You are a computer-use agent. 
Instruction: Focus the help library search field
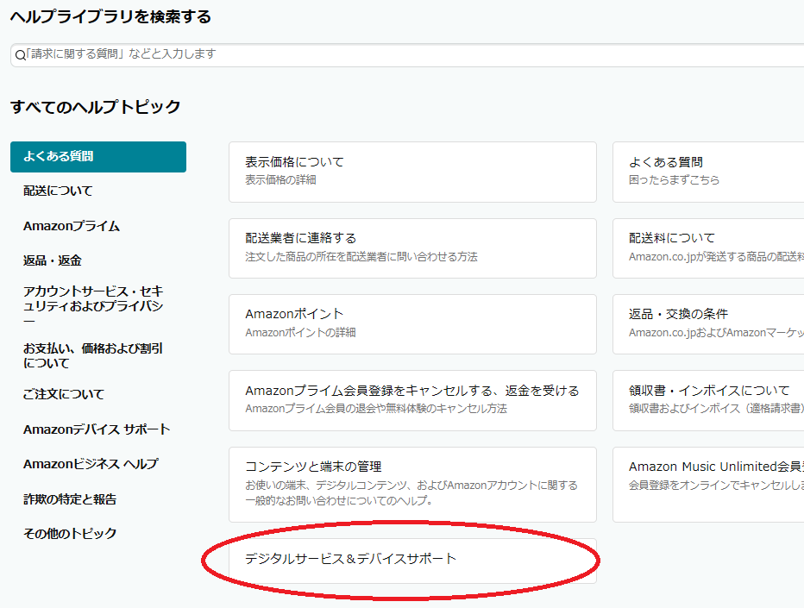pos(407,55)
